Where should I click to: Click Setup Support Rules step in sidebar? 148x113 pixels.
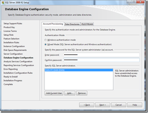coord(13,23)
